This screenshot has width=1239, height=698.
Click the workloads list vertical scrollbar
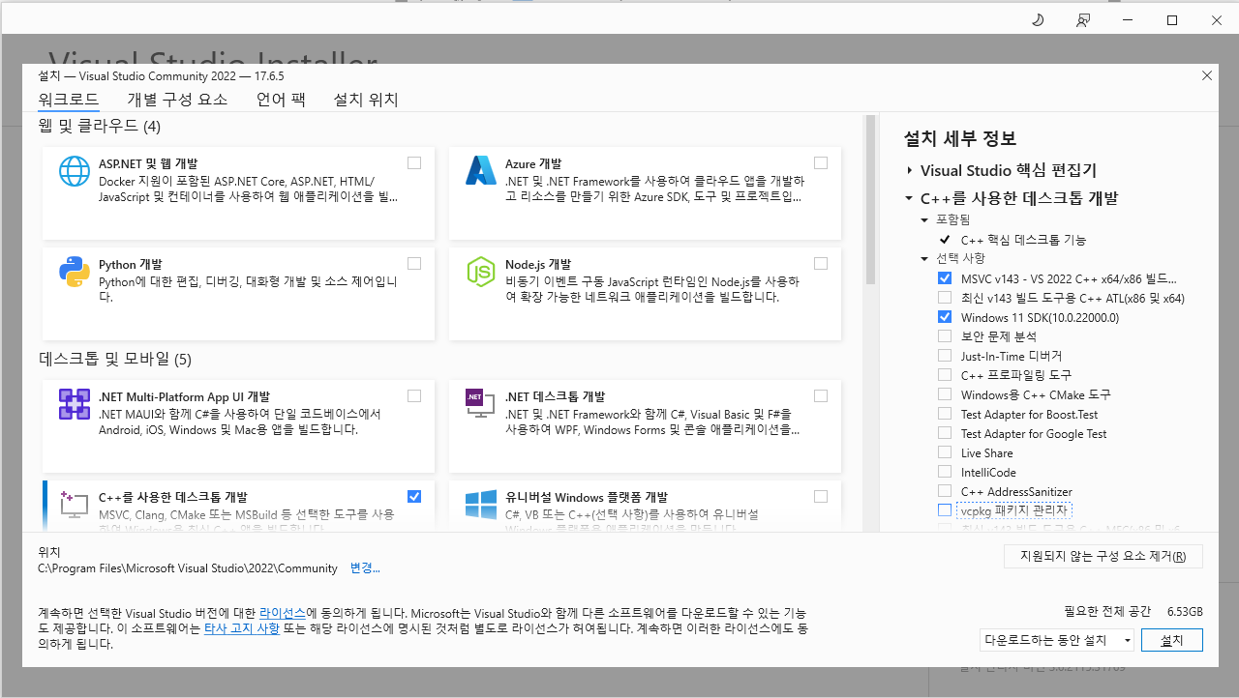click(870, 200)
